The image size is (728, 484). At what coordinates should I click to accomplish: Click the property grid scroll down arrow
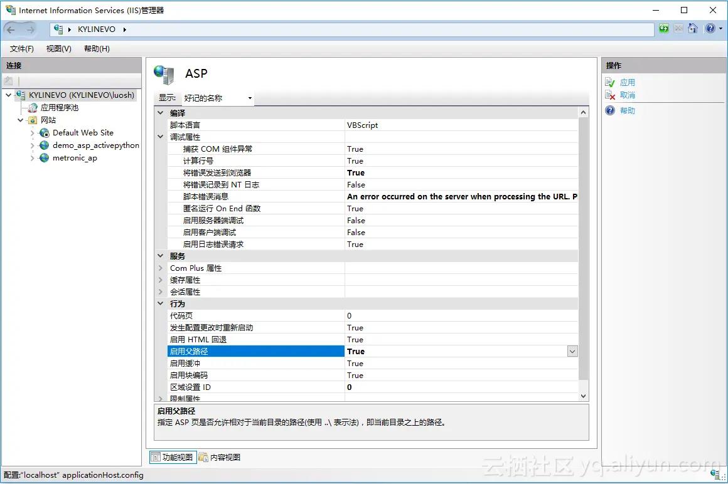click(583, 396)
